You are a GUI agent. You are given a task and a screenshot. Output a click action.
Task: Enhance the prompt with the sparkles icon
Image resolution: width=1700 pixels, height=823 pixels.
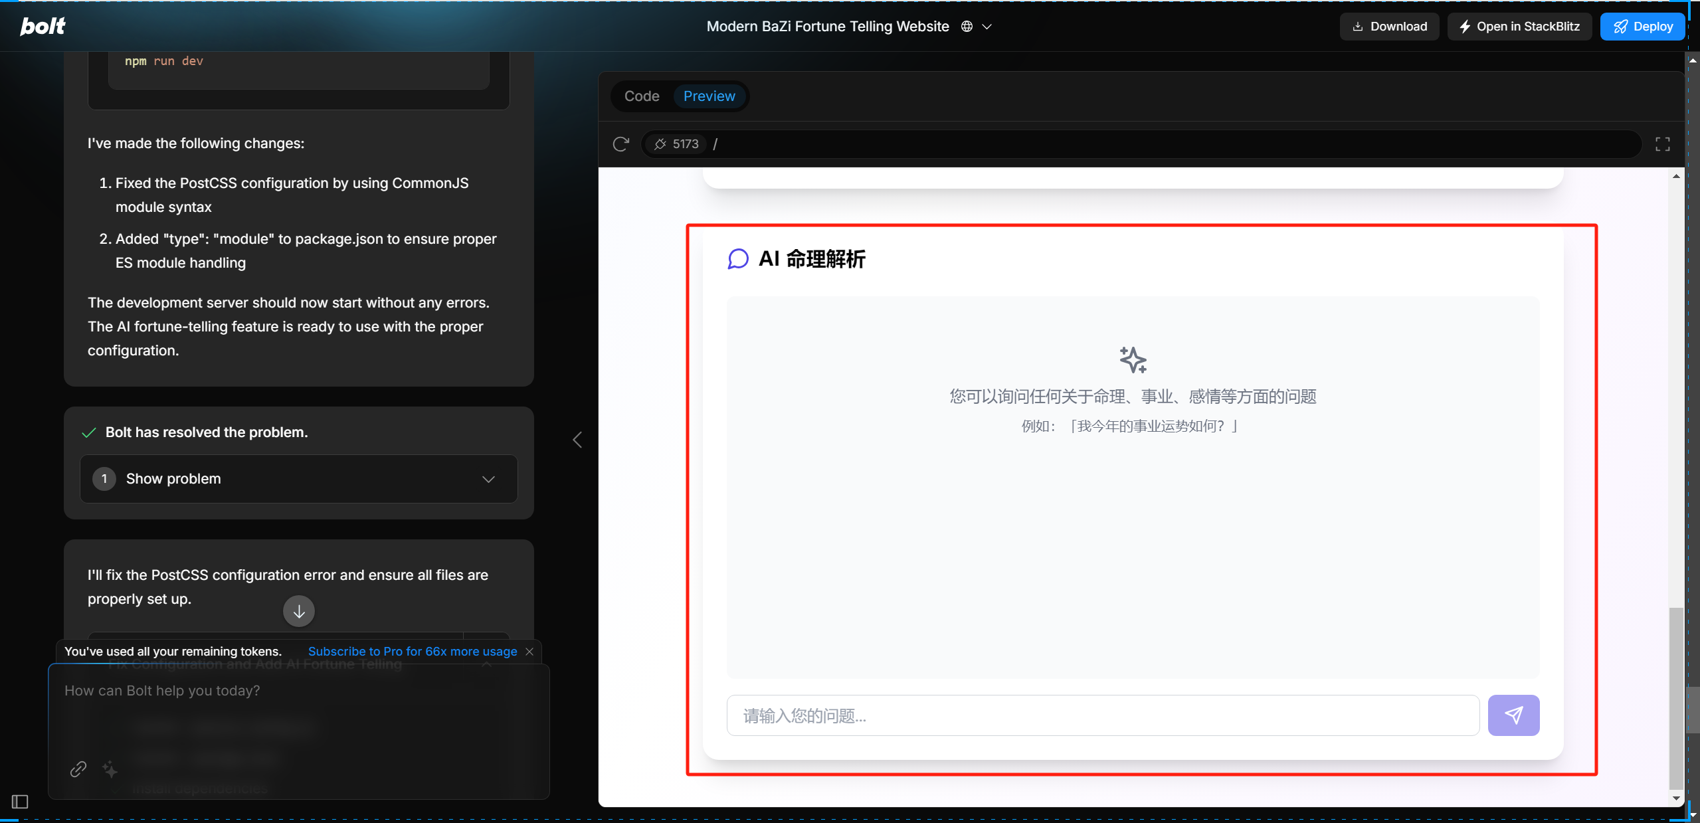[x=110, y=769]
